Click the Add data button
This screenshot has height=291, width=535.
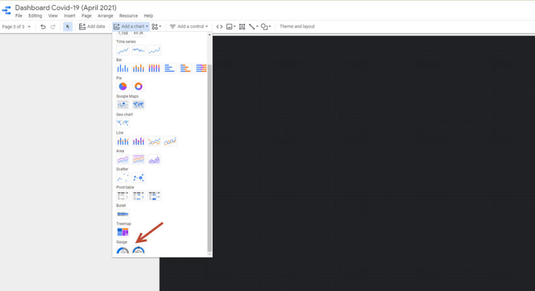(x=92, y=27)
